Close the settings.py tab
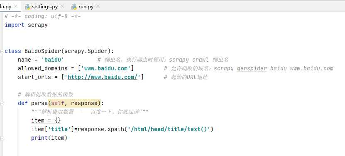The width and height of the screenshot is (345, 156). point(62,7)
